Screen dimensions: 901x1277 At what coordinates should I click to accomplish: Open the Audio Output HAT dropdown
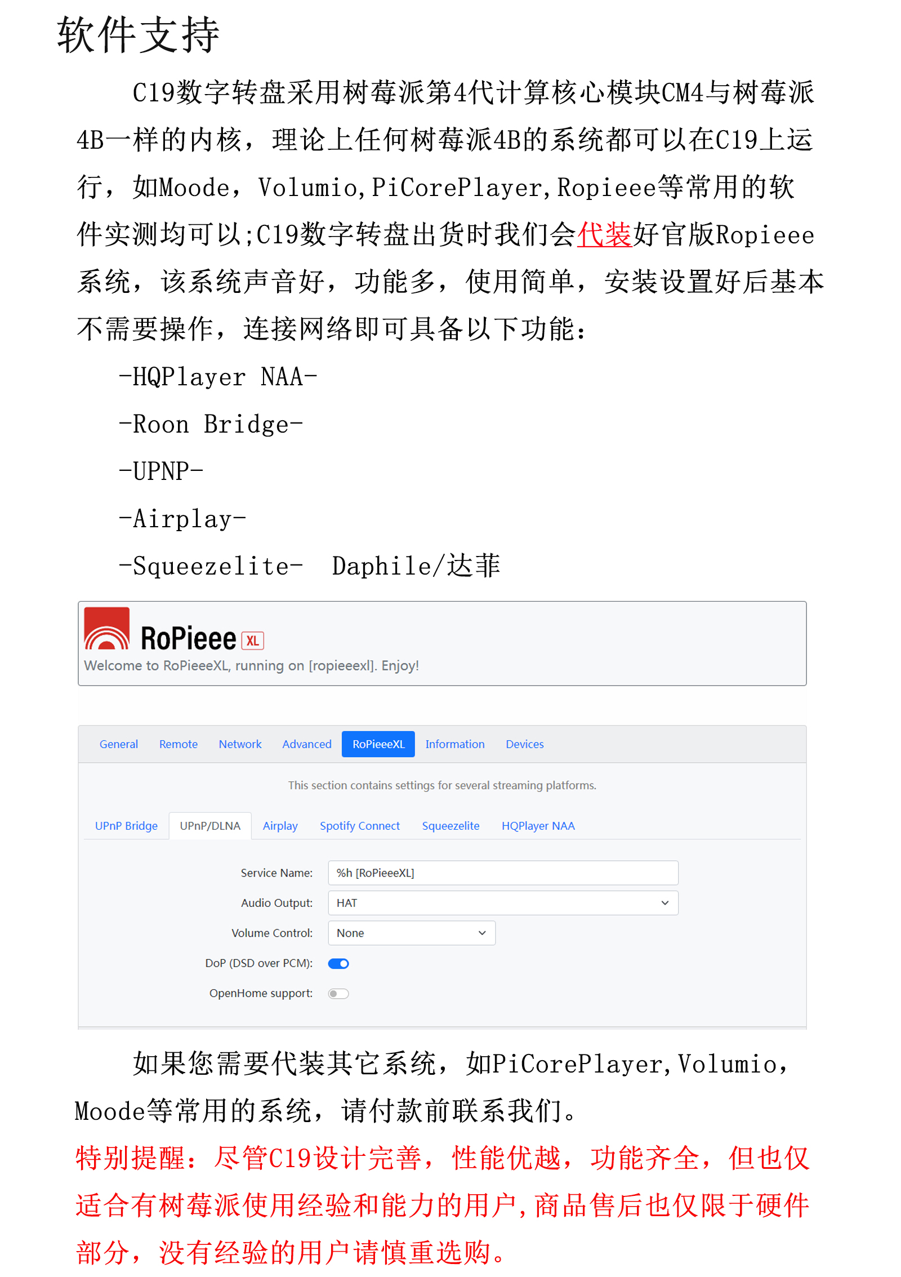pos(503,903)
